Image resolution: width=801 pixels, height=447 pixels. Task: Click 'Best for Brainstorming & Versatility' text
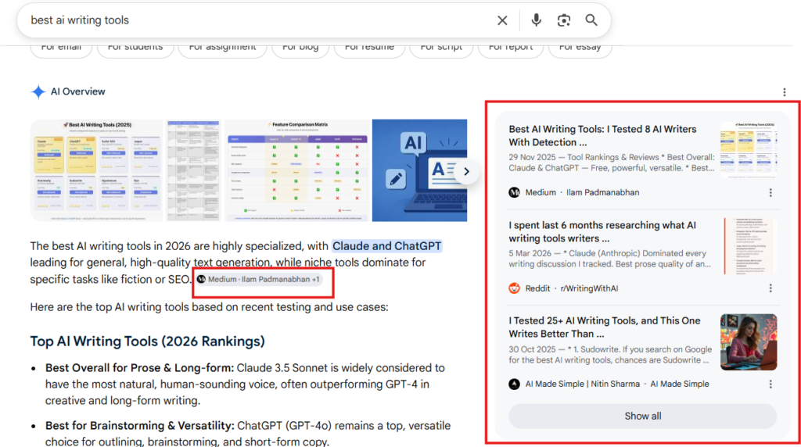tap(140, 426)
